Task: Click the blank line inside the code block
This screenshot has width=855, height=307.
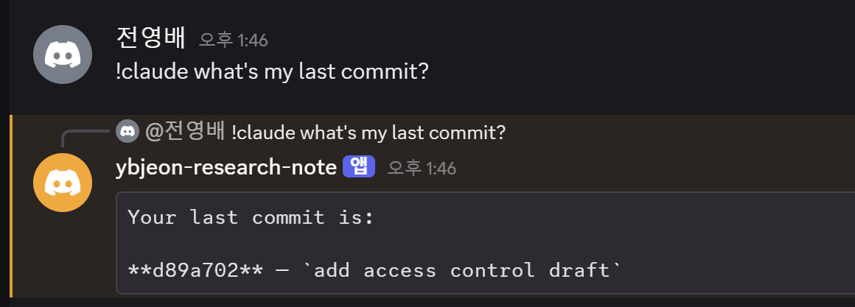Action: tap(485, 244)
